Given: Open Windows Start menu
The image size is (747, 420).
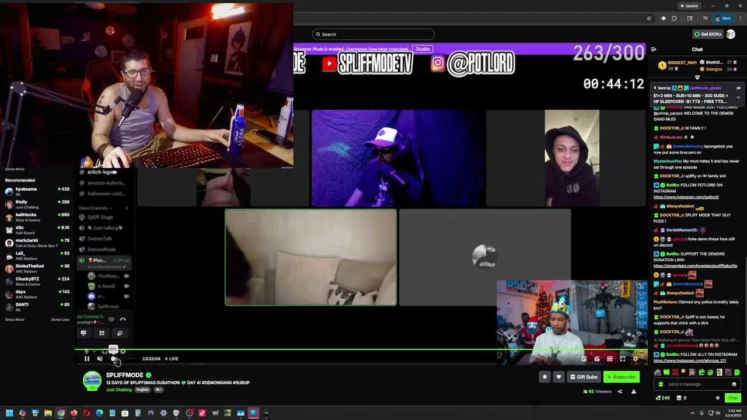Looking at the screenshot, I should coord(9,413).
